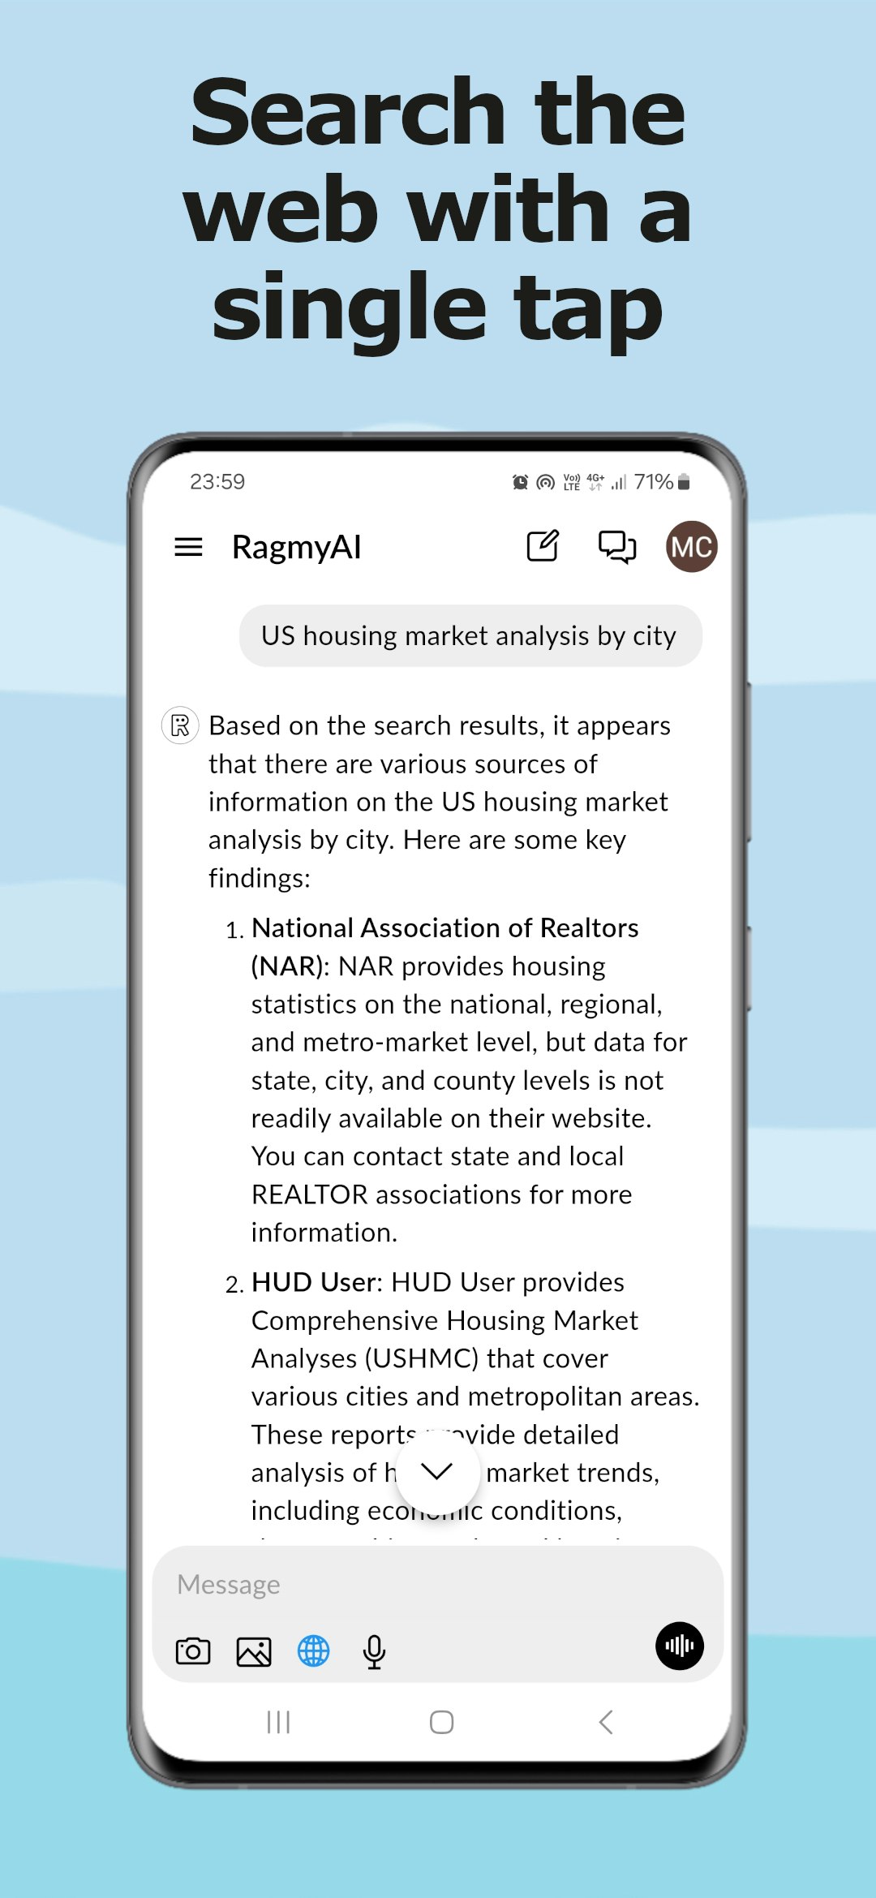
Task: Tap 'Based on the search results' paragraph
Action: (440, 802)
